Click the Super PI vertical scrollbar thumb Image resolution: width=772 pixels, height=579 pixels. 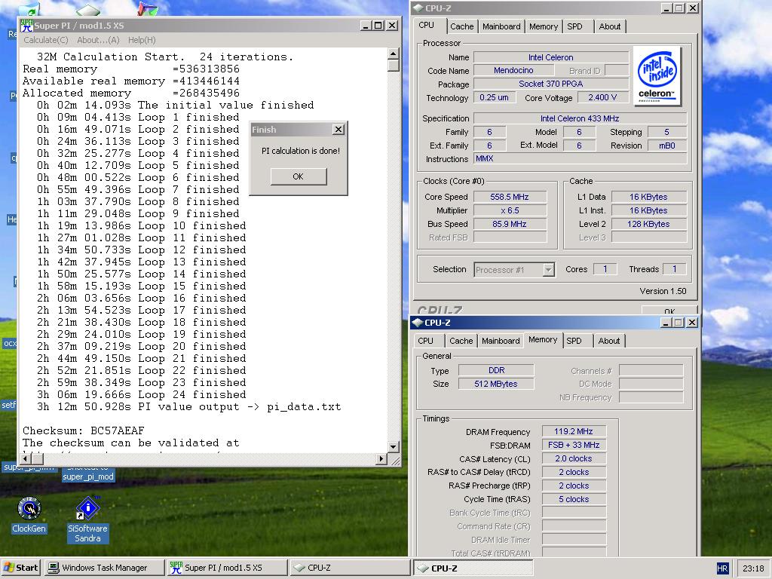click(393, 66)
